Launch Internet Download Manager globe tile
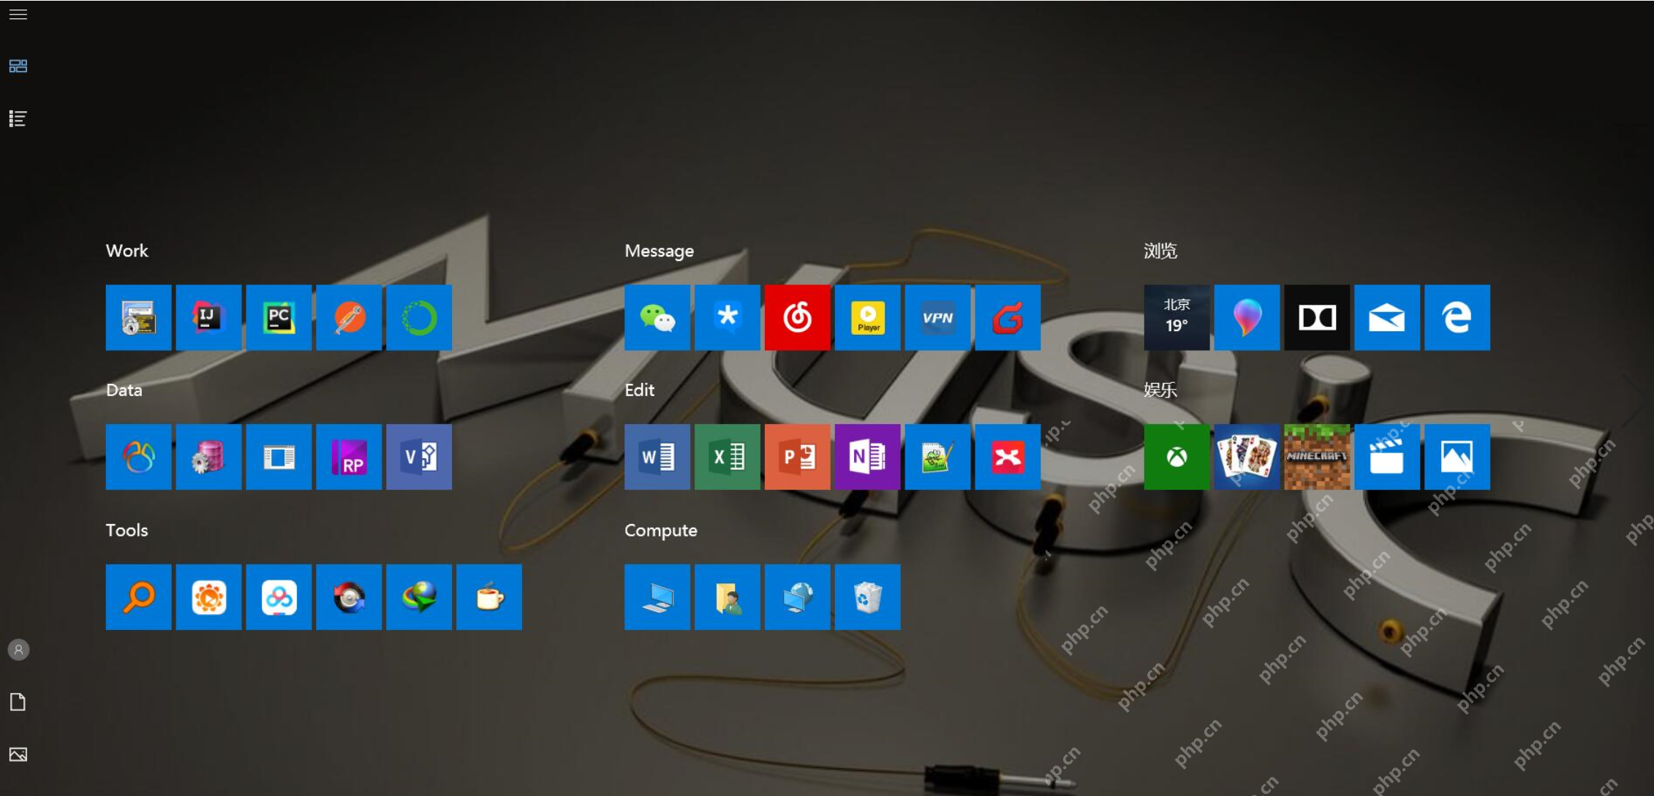This screenshot has height=796, width=1654. tap(419, 597)
